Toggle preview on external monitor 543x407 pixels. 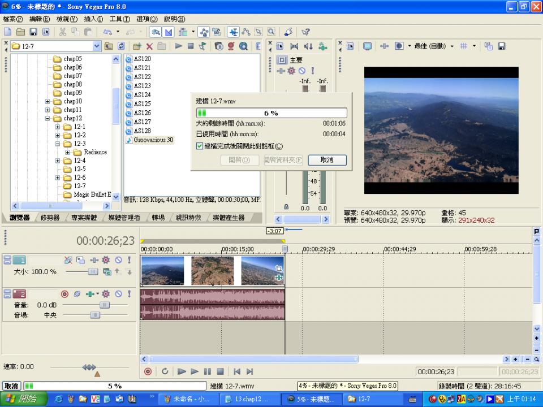tap(367, 46)
